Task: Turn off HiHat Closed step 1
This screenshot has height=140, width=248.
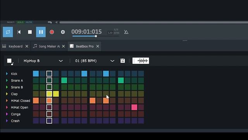Action: click(36, 100)
